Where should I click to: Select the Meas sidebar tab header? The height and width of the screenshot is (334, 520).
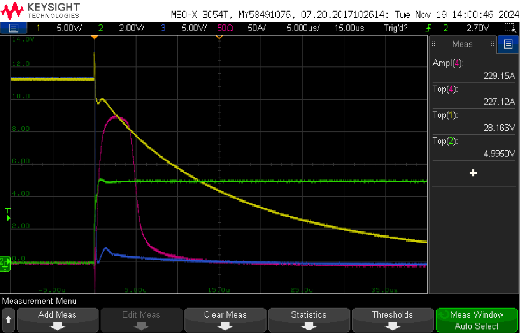462,44
